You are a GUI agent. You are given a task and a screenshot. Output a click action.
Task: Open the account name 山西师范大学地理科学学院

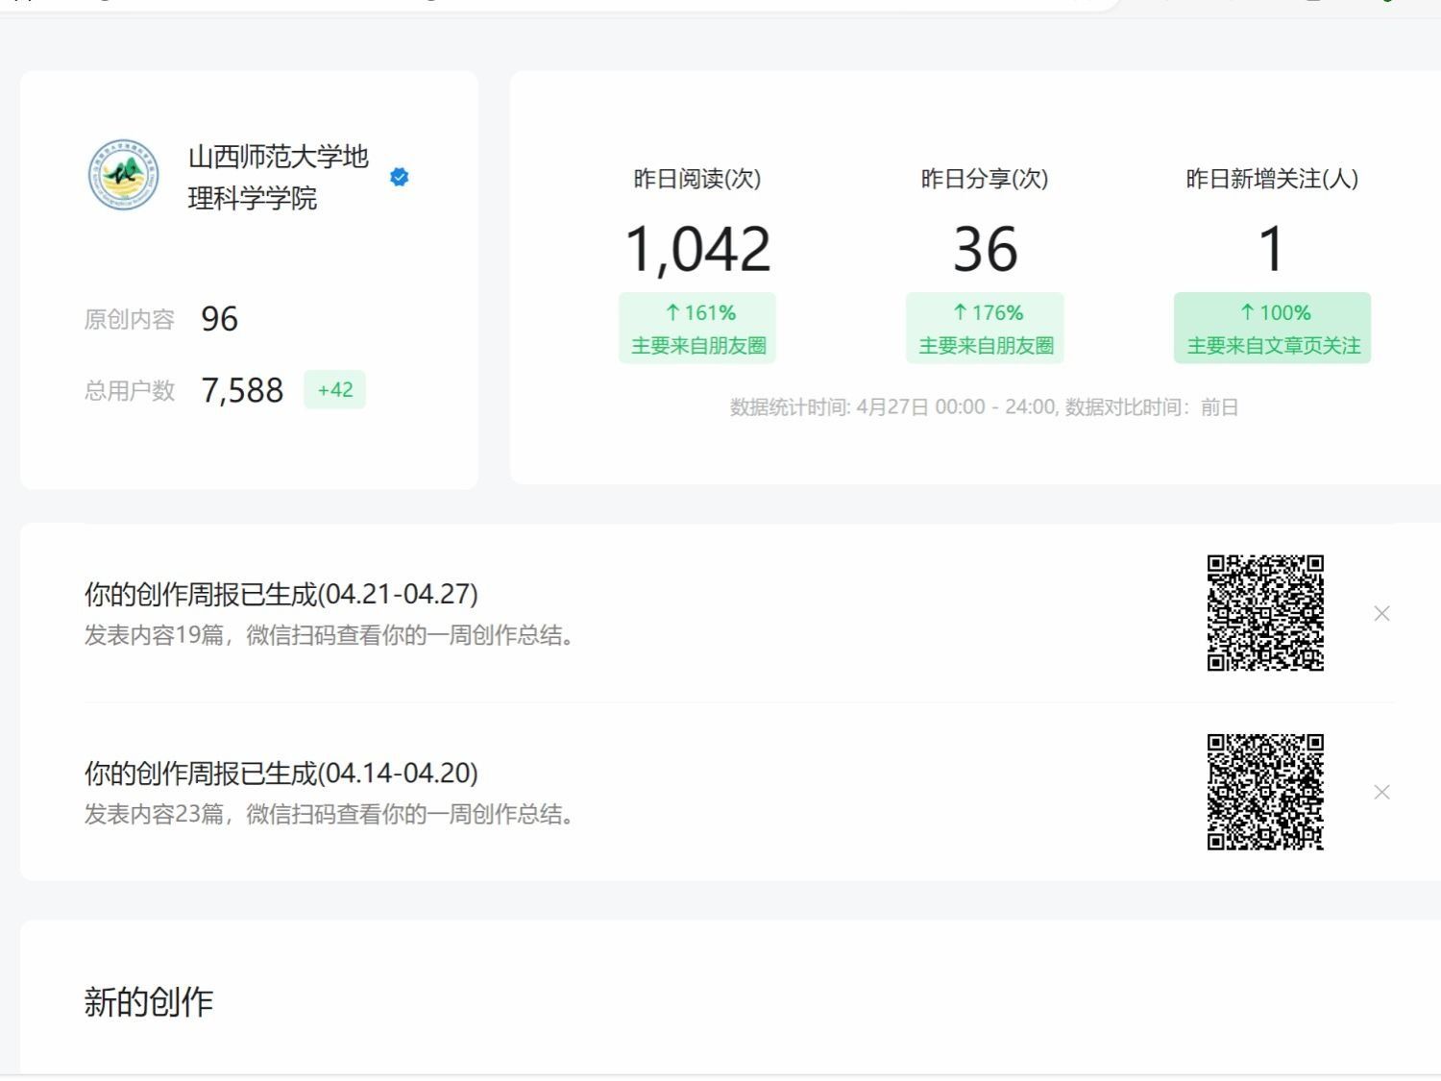[x=278, y=177]
